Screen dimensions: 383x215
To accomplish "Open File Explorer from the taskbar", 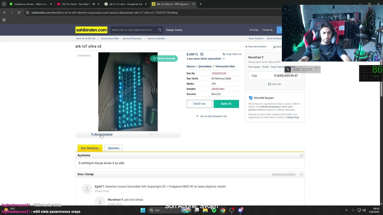I will coord(205,210).
